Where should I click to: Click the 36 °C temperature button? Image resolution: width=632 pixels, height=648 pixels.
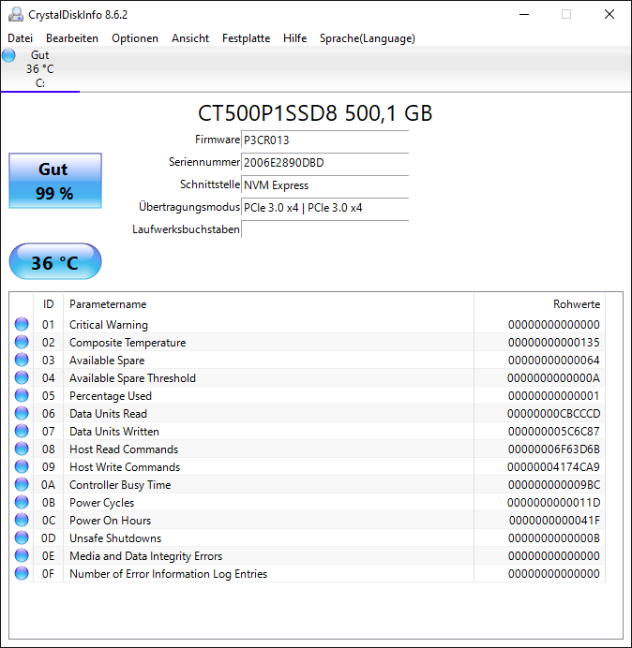[55, 261]
